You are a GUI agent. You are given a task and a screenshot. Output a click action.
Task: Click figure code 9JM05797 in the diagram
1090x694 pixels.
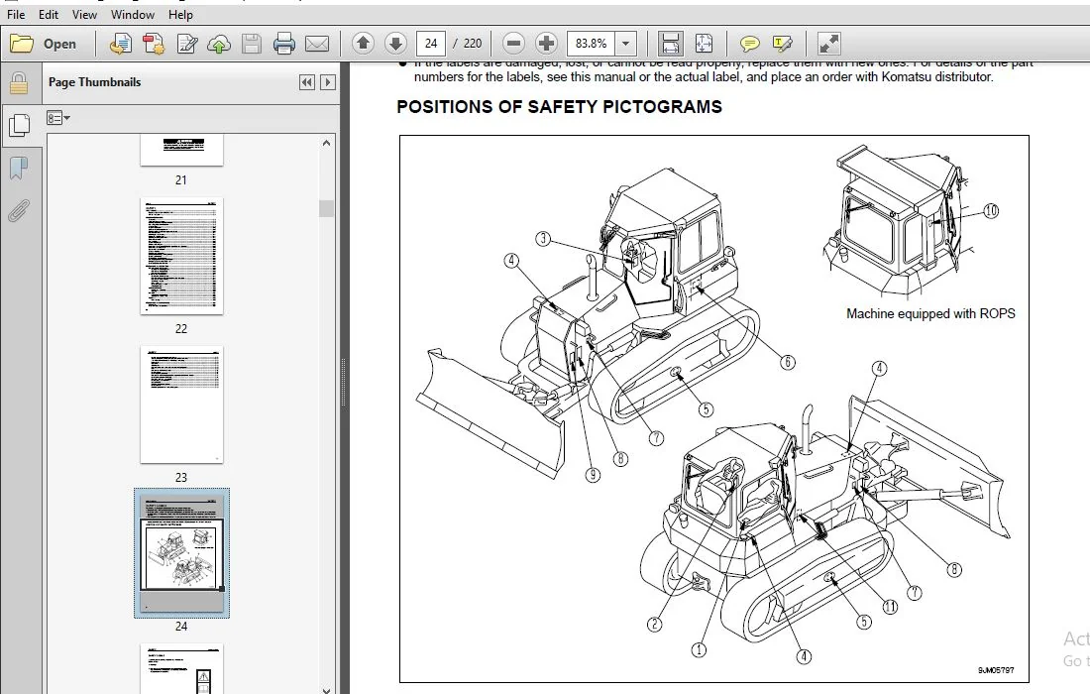point(996,670)
